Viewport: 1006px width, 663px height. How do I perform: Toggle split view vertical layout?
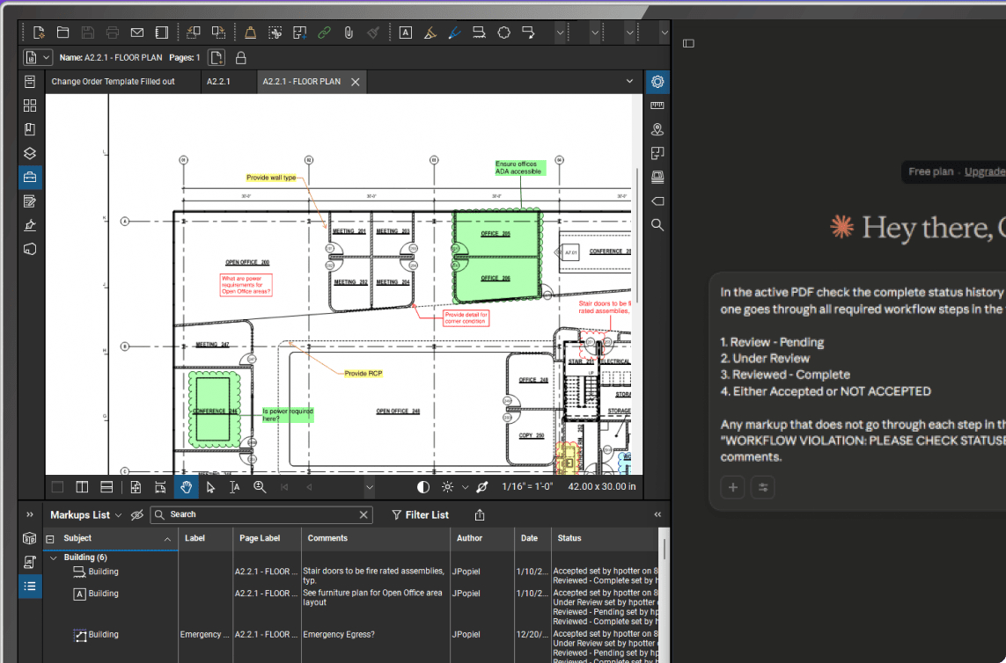tap(82, 486)
